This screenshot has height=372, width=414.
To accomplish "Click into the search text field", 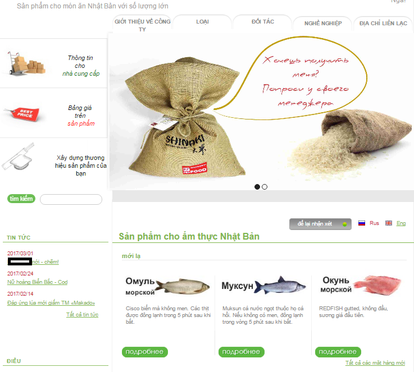I will (x=71, y=199).
